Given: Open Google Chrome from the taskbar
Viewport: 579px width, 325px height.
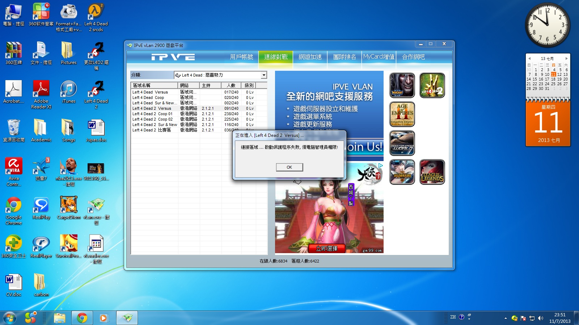Looking at the screenshot, I should tap(82, 318).
